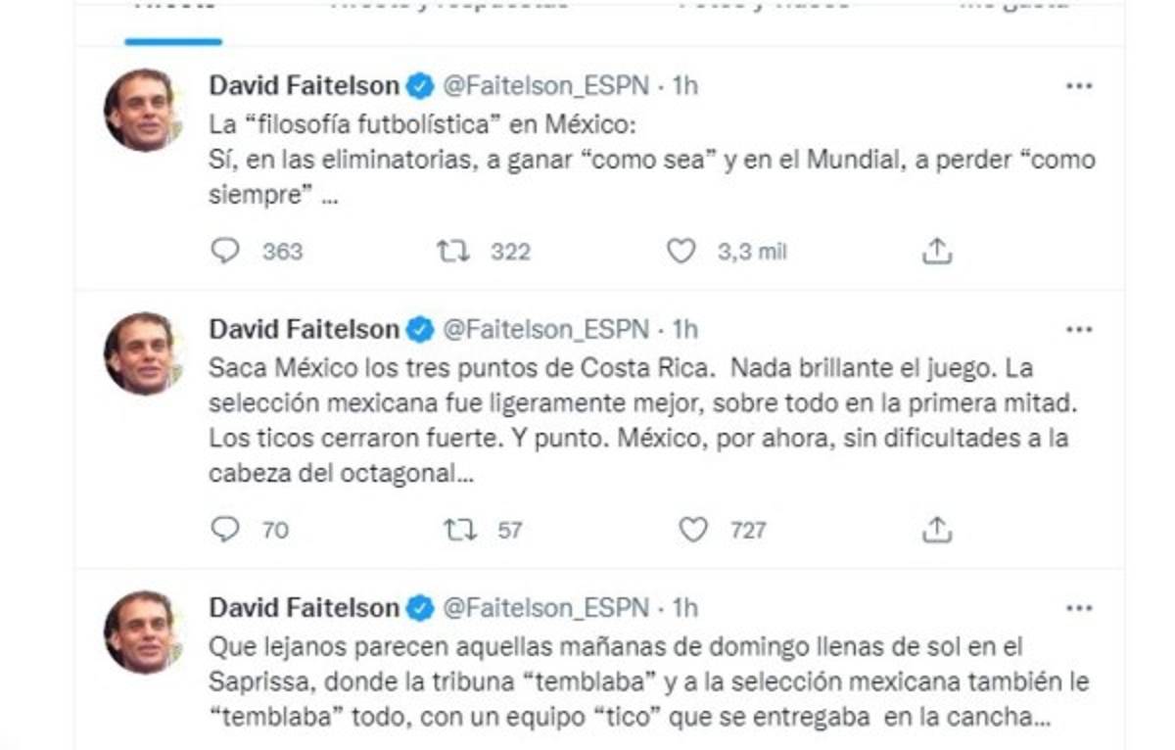
Task: Reply to the "filosofía futbolística" tweet
Action: pos(226,252)
